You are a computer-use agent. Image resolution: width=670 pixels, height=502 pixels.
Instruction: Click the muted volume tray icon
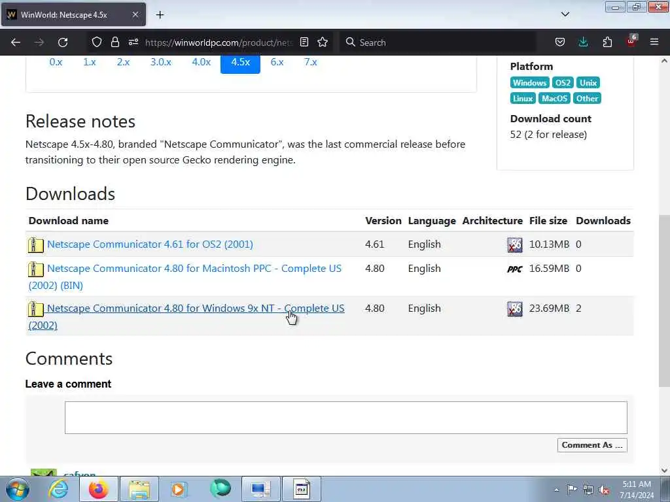pyautogui.click(x=604, y=490)
